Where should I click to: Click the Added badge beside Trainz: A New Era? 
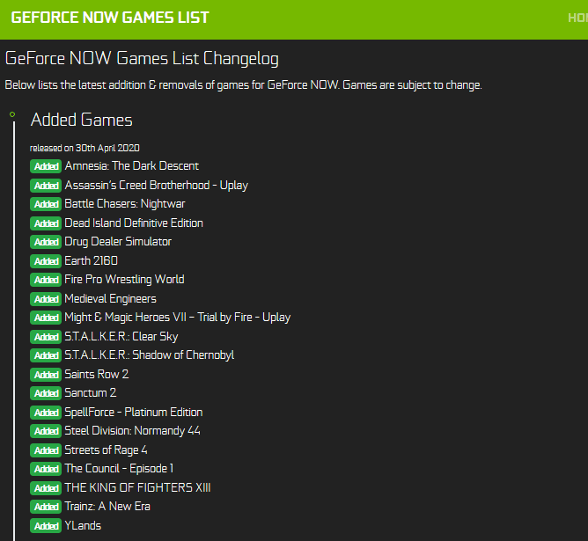(46, 507)
